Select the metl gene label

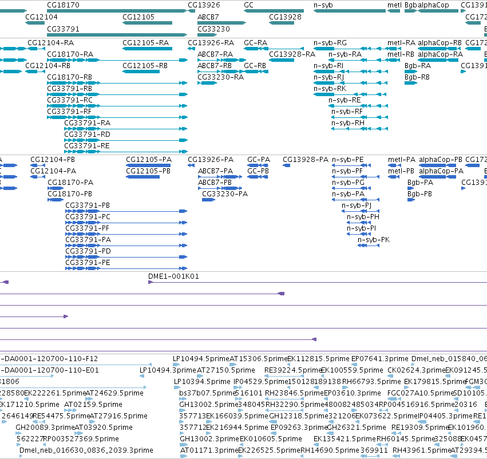click(394, 5)
